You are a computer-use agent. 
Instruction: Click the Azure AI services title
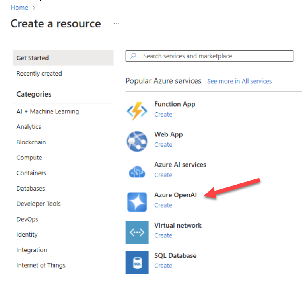click(180, 165)
